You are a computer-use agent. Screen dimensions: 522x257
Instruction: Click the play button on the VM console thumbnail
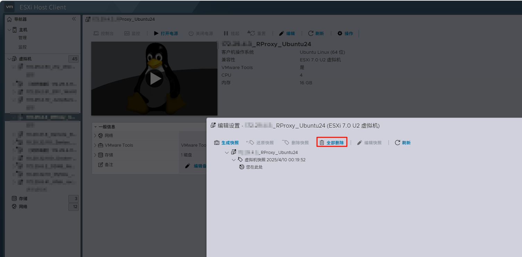point(154,78)
